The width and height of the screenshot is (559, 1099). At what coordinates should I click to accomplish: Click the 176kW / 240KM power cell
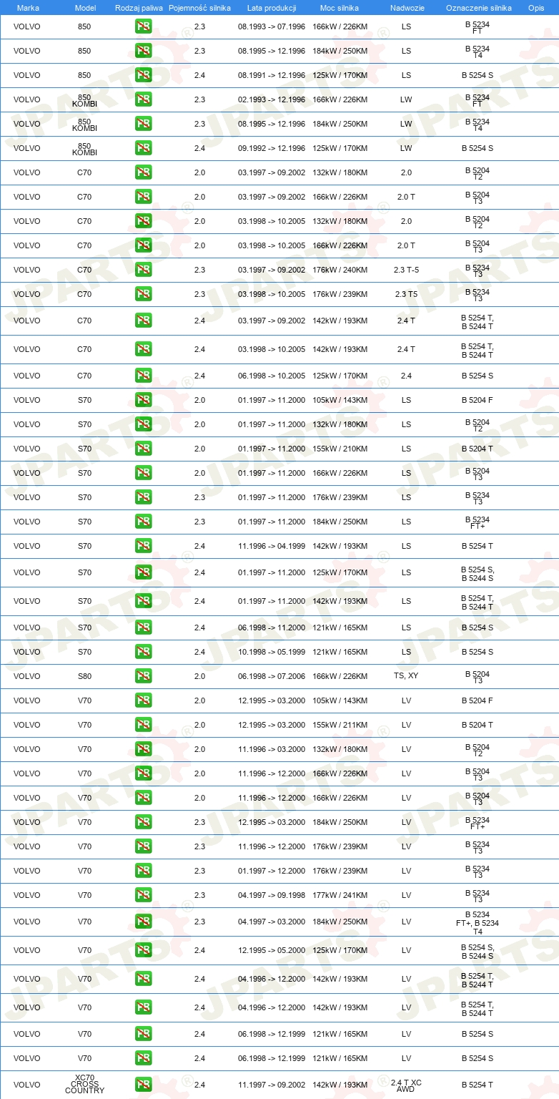tap(340, 270)
